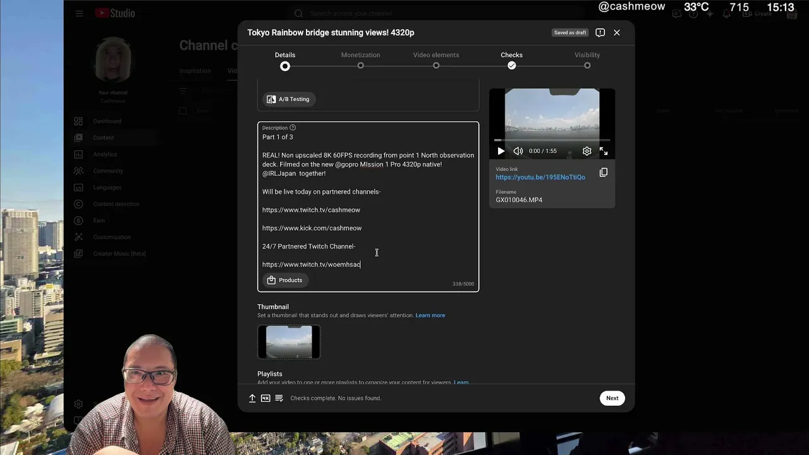Go to the Details step
This screenshot has width=809, height=455.
pos(285,60)
